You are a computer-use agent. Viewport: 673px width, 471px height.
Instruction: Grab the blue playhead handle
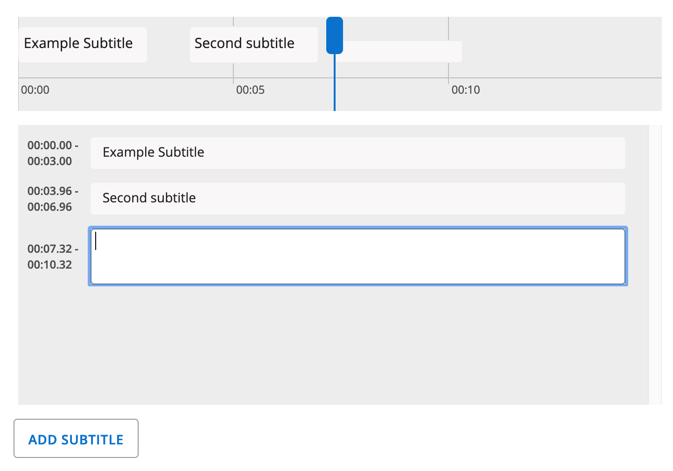tap(335, 35)
